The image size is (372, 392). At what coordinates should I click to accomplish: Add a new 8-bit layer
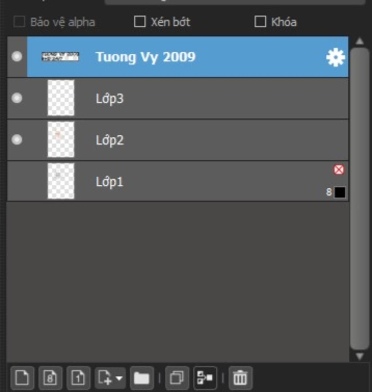[x=50, y=378]
